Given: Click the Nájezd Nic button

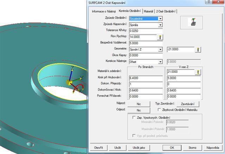Looking at the screenshot, I should pyautogui.click(x=139, y=104).
